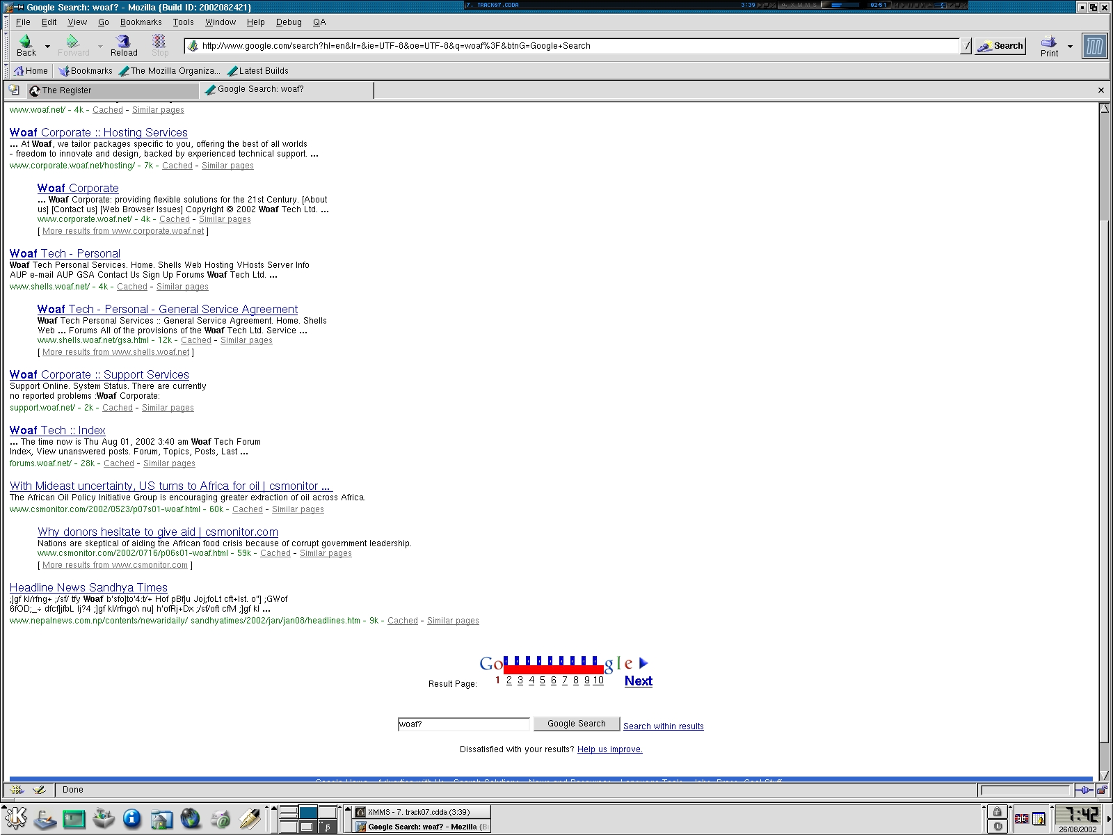Open the KDE K menu
Viewport: 1113px width, 835px height.
click(x=17, y=819)
